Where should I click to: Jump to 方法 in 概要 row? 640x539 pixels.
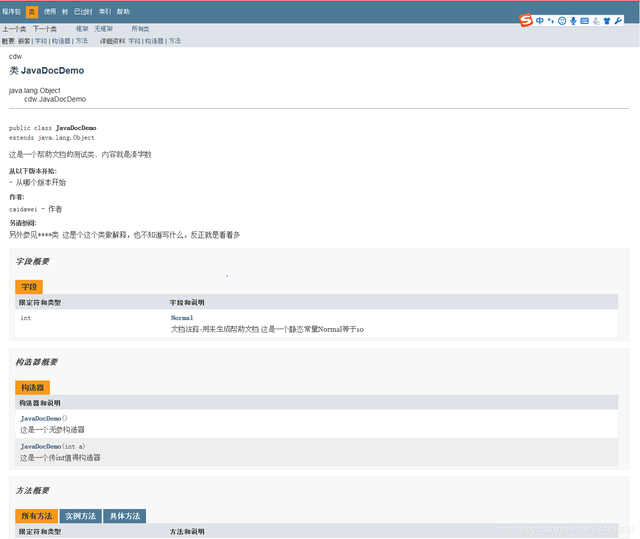tap(82, 41)
